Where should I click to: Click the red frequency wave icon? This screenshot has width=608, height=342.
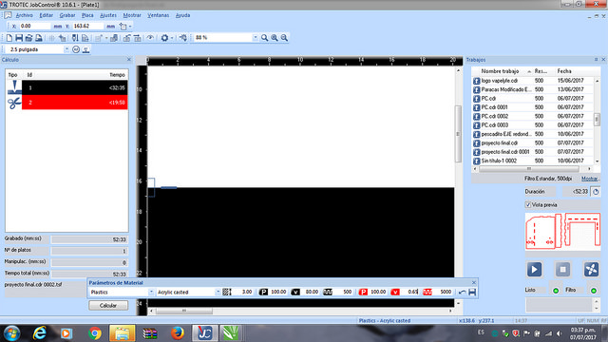pyautogui.click(x=427, y=292)
